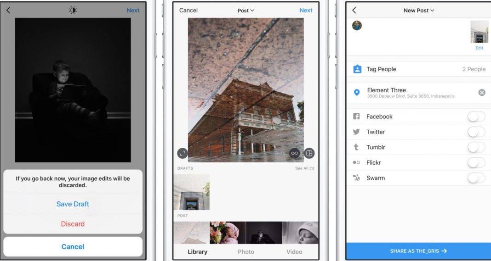Open See All (1) drafts link
491x261 pixels.
click(305, 168)
